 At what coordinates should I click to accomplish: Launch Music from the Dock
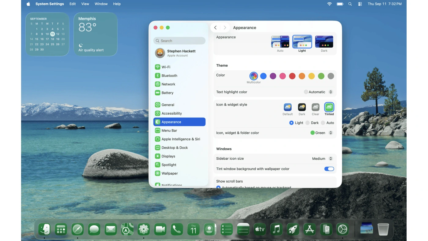pos(276,229)
